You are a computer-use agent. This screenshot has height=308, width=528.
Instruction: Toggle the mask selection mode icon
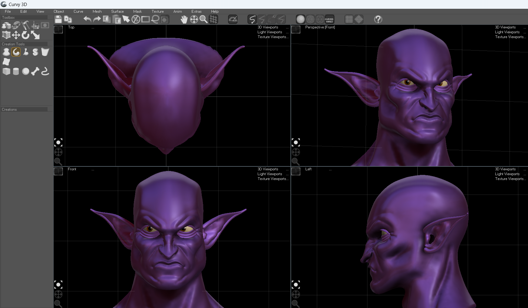tap(165, 19)
